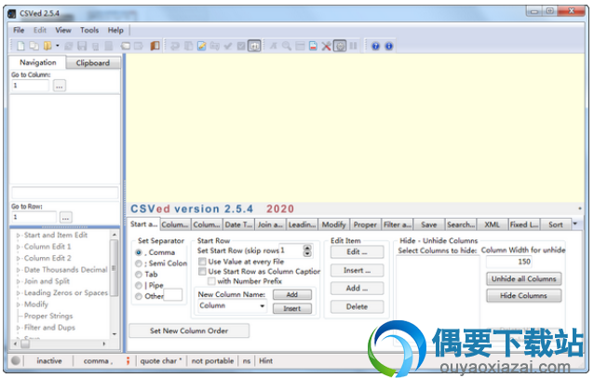The image size is (594, 378).
Task: Tick the with Number Prefix checkbox
Action: pyautogui.click(x=211, y=281)
